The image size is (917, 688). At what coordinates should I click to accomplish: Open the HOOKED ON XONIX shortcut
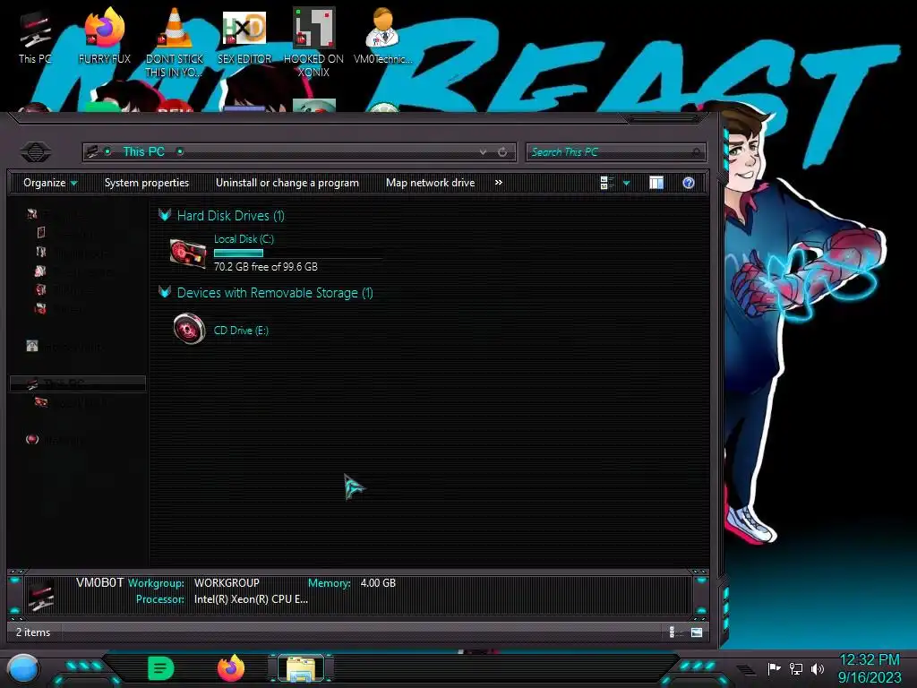314,43
